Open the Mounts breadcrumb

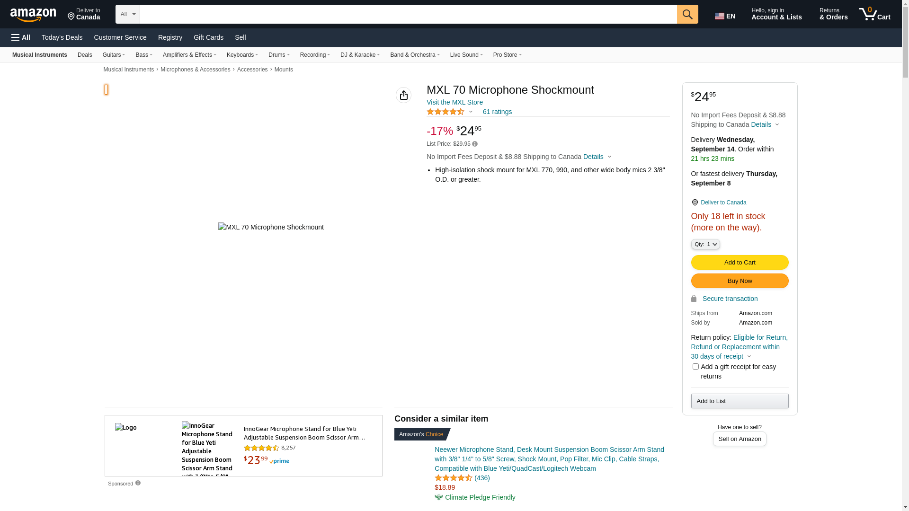pyautogui.click(x=284, y=70)
